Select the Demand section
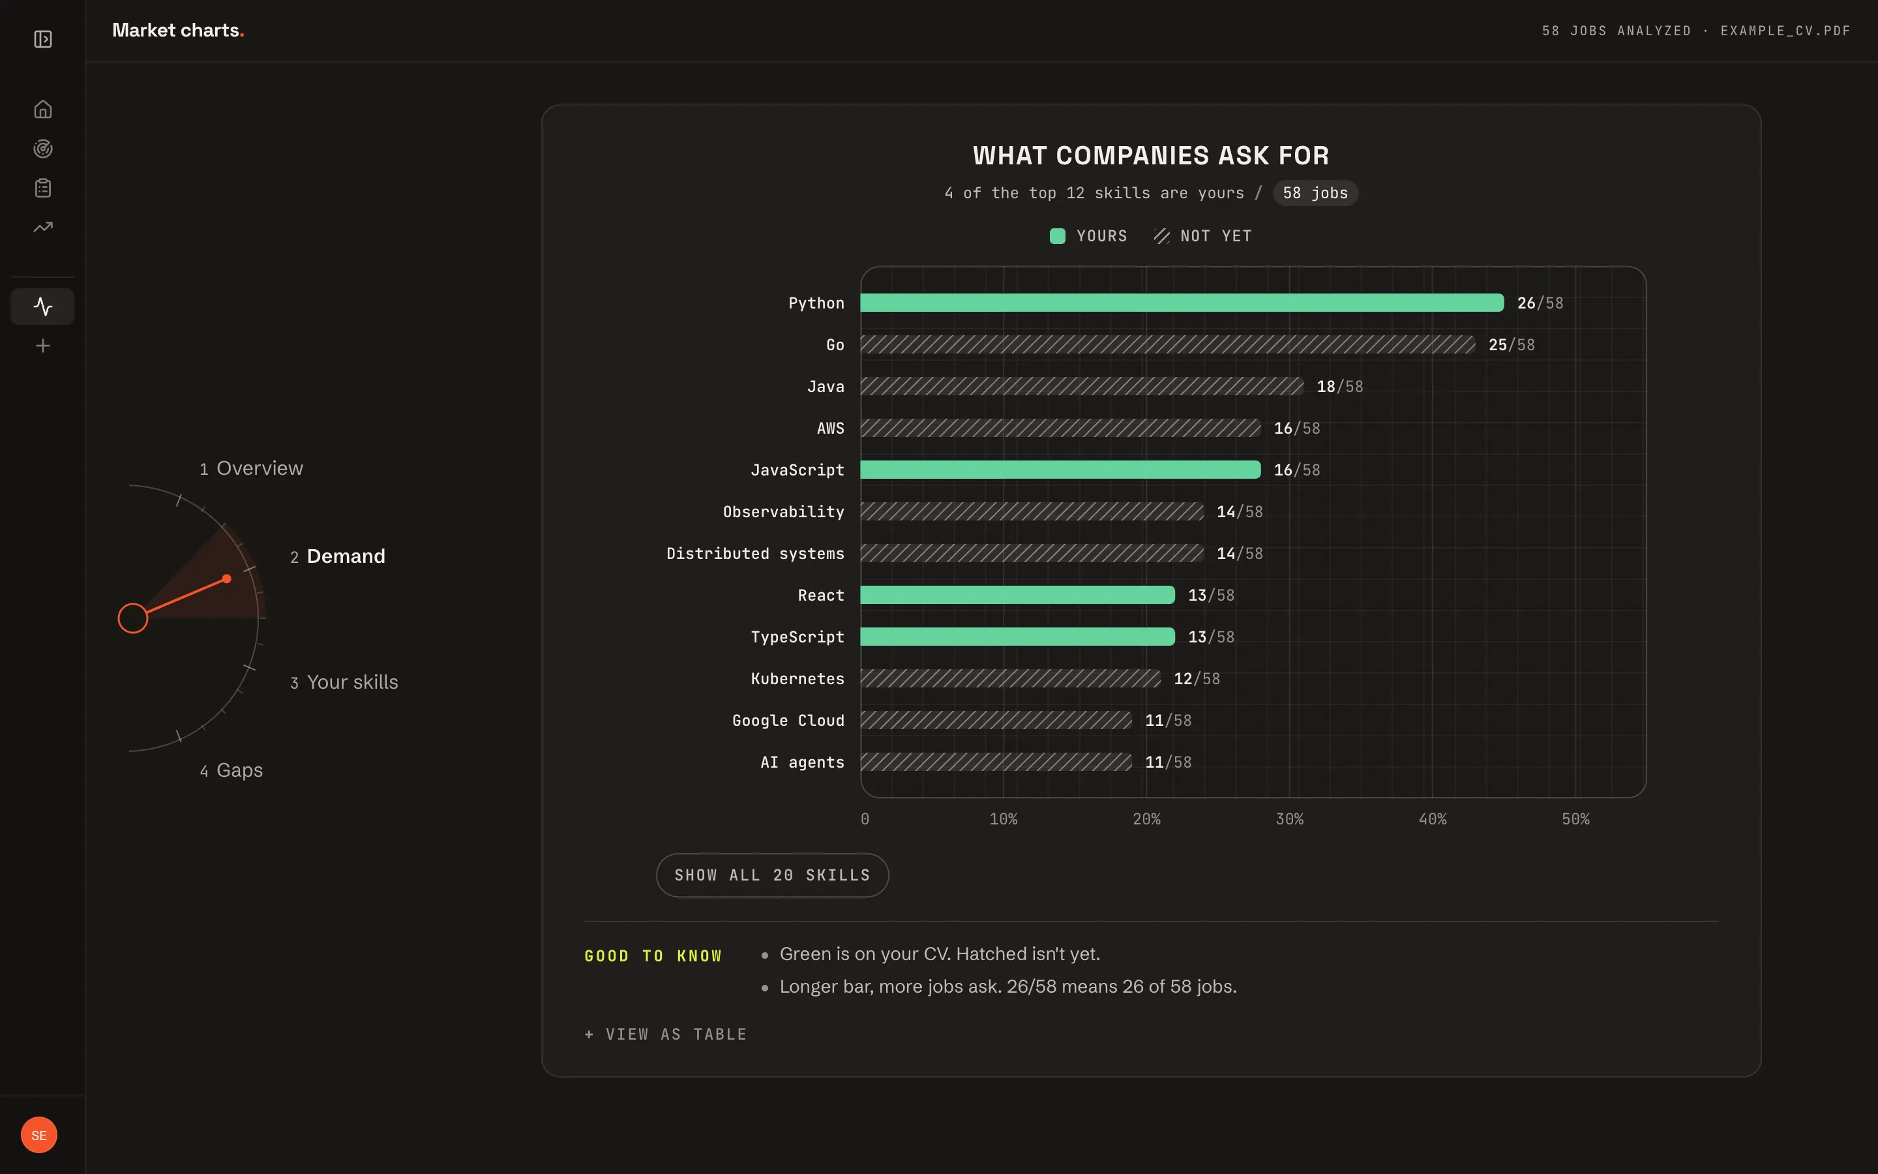This screenshot has width=1878, height=1174. pyautogui.click(x=338, y=556)
